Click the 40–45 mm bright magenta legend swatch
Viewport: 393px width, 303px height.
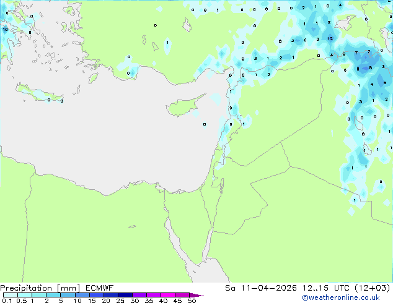pyautogui.click(x=168, y=295)
